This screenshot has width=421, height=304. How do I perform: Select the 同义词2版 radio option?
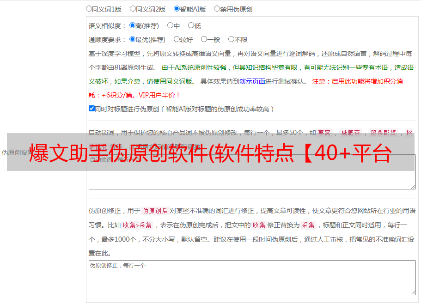click(x=133, y=9)
